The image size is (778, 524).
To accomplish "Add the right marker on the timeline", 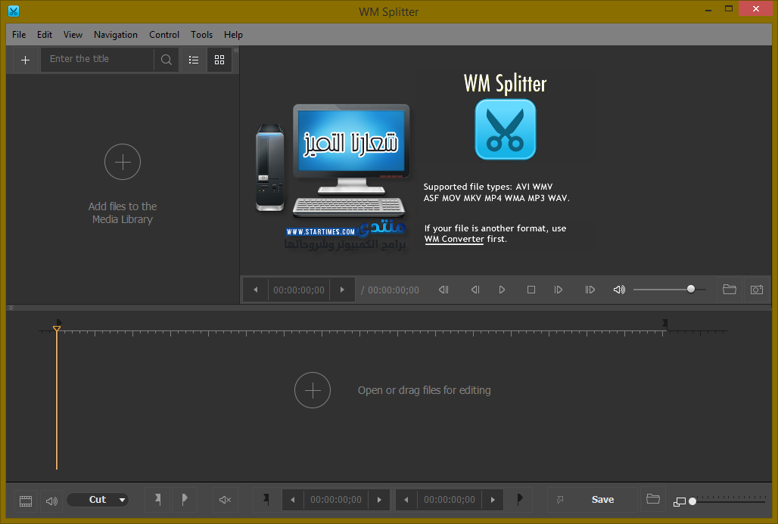I will click(x=185, y=500).
